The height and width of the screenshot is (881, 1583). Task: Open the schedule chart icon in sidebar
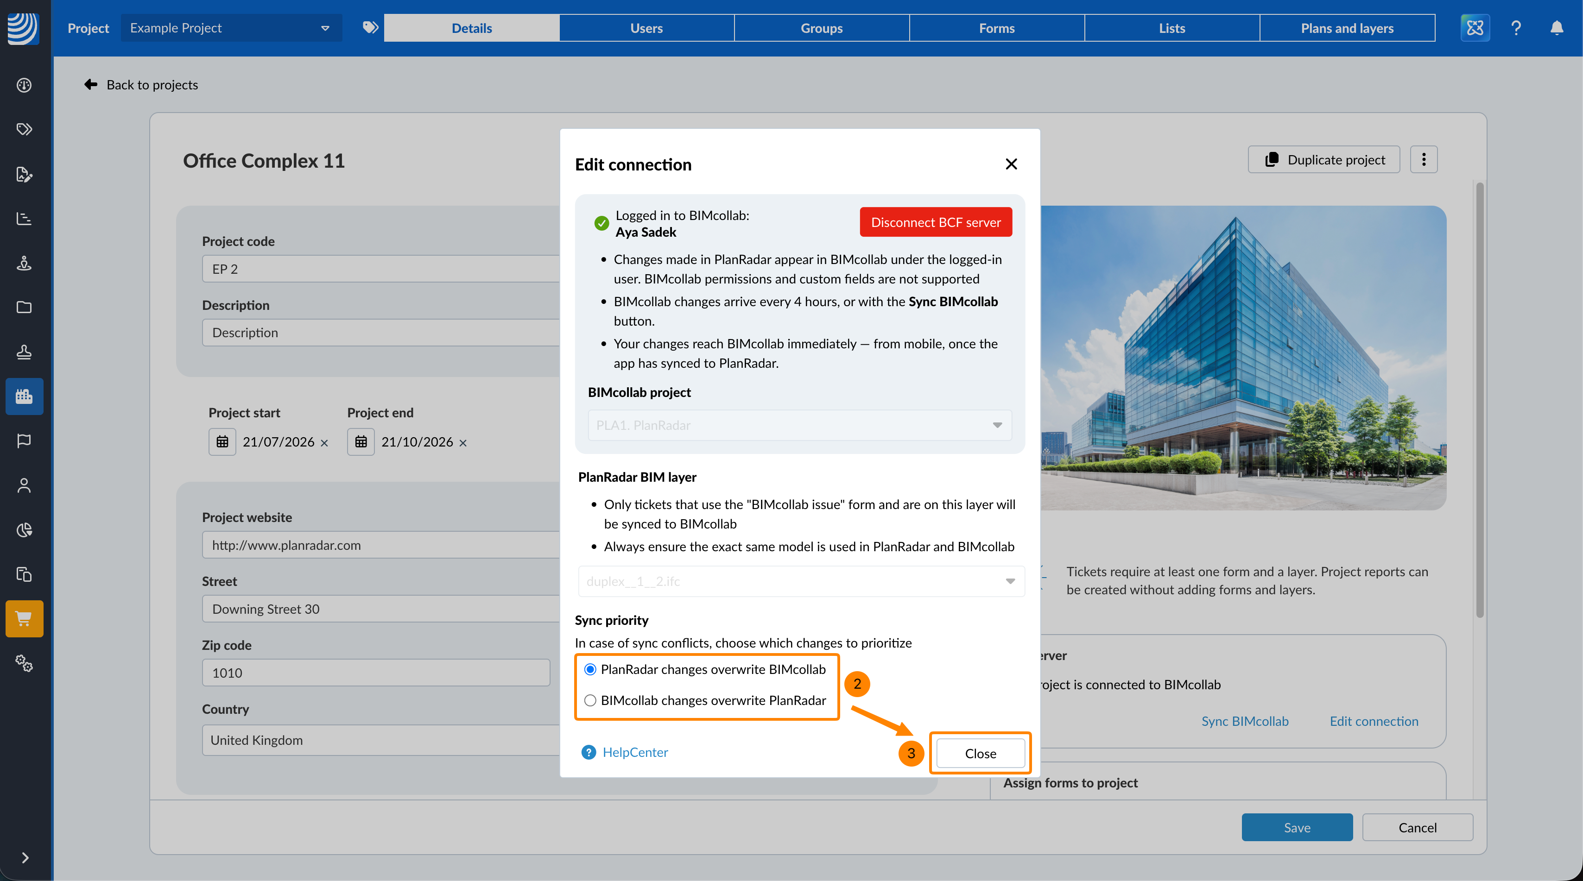[24, 218]
